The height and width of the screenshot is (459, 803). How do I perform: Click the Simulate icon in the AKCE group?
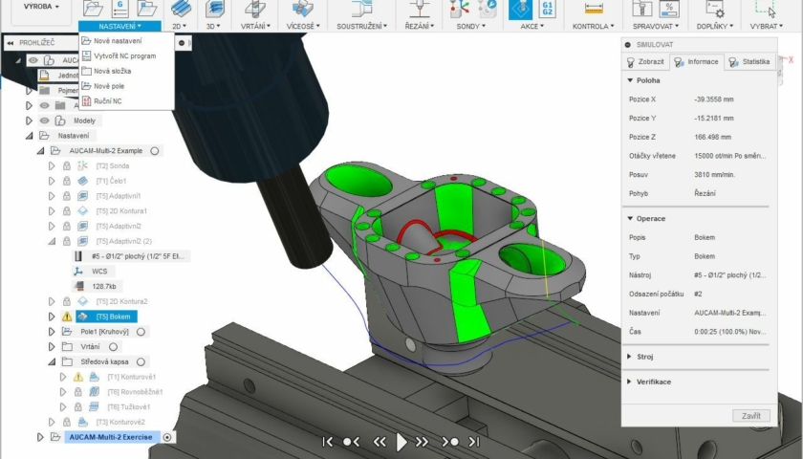tap(519, 9)
